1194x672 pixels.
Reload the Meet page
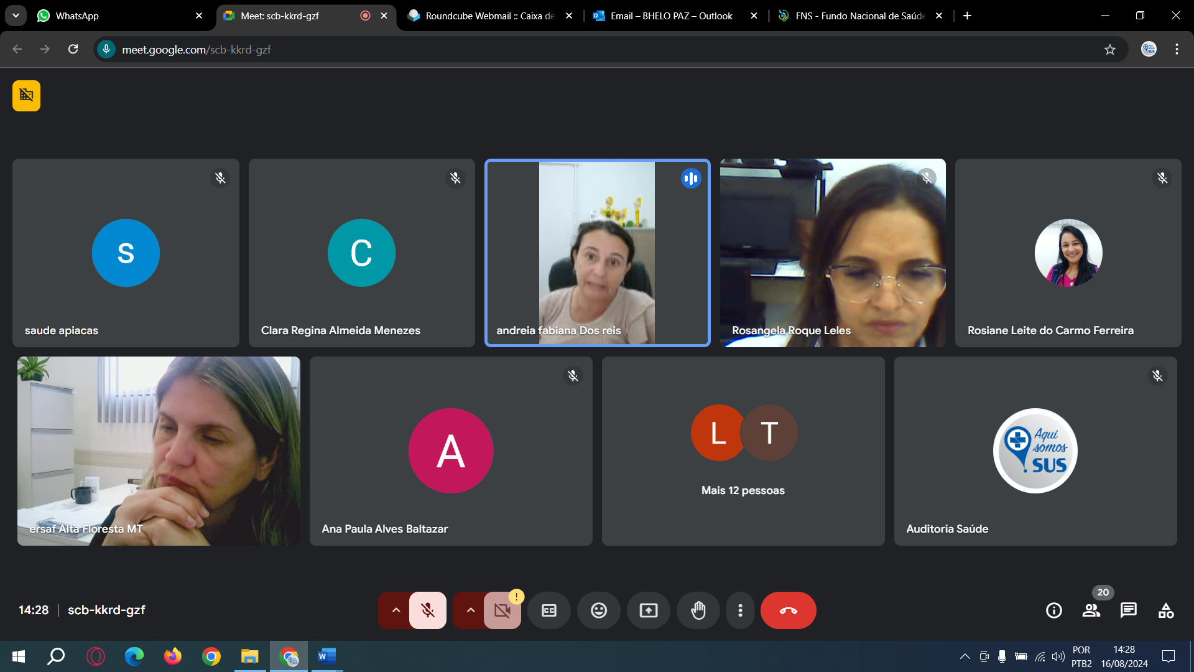click(73, 49)
